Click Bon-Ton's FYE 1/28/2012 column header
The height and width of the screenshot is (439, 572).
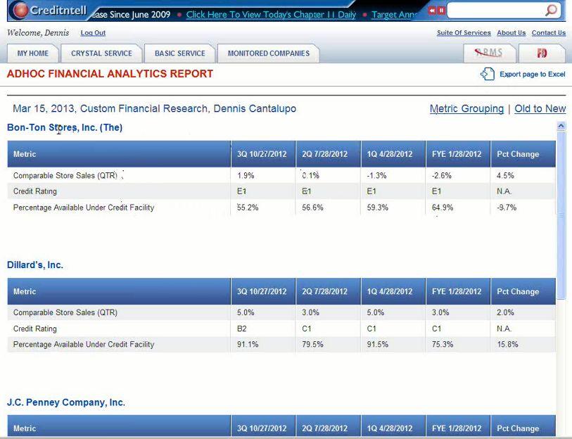pos(458,154)
